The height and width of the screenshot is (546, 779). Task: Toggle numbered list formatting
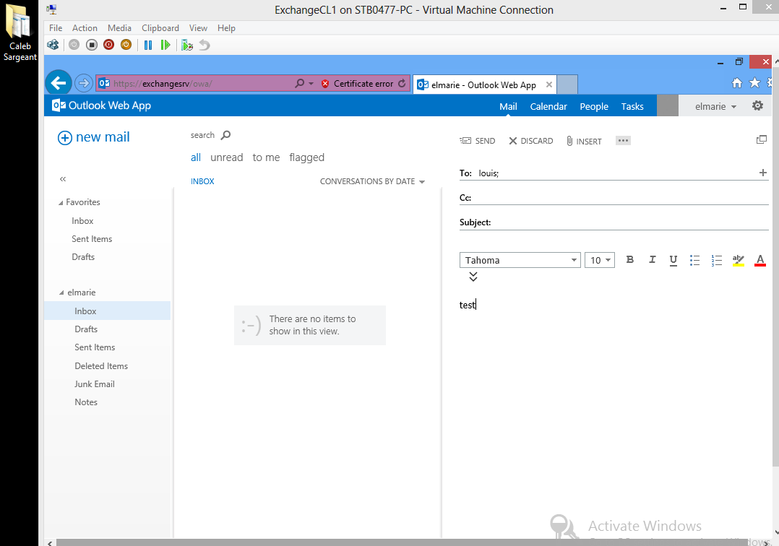716,260
